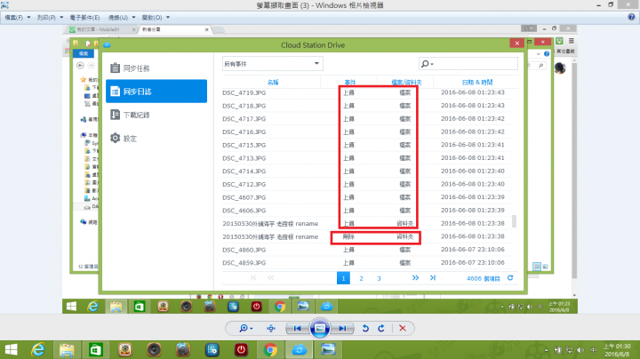
Task: Go to the next photo
Action: click(342, 328)
